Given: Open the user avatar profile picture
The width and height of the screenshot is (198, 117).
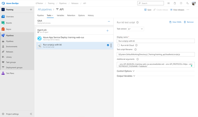Looking at the screenshot, I should [194, 3].
